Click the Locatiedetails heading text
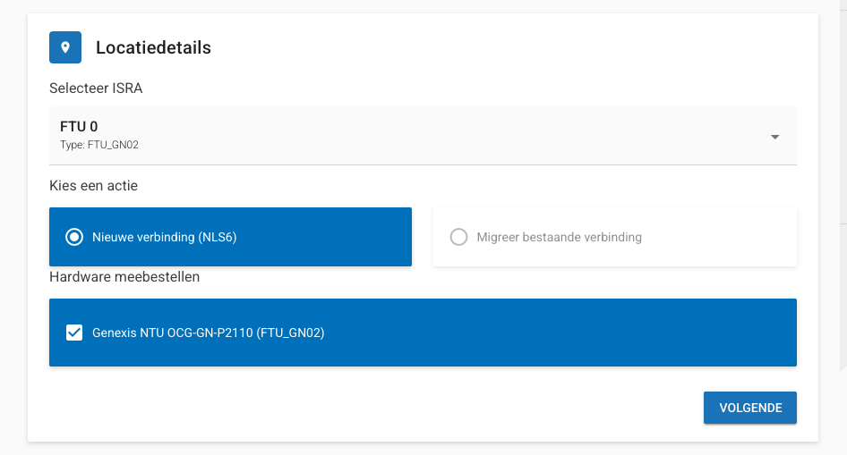 point(153,47)
